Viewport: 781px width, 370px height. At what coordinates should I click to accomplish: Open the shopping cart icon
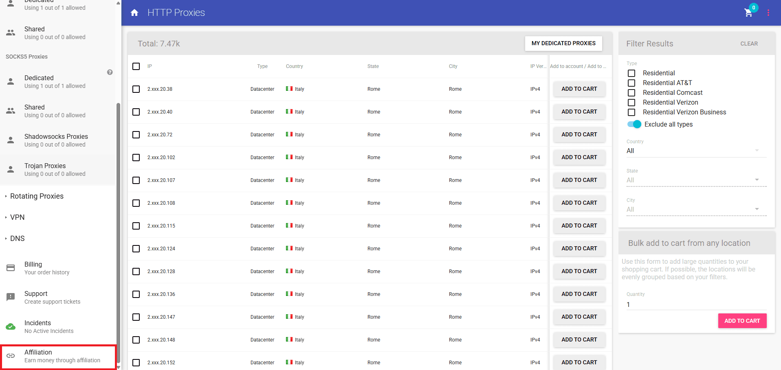(748, 13)
